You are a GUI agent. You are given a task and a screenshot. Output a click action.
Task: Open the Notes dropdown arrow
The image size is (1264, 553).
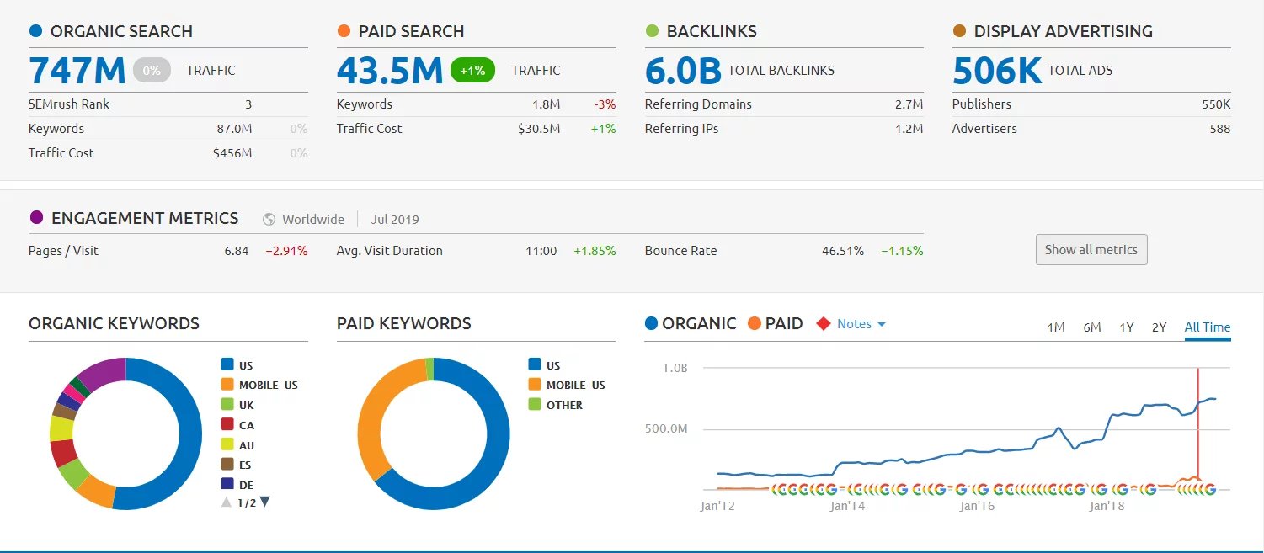[882, 324]
